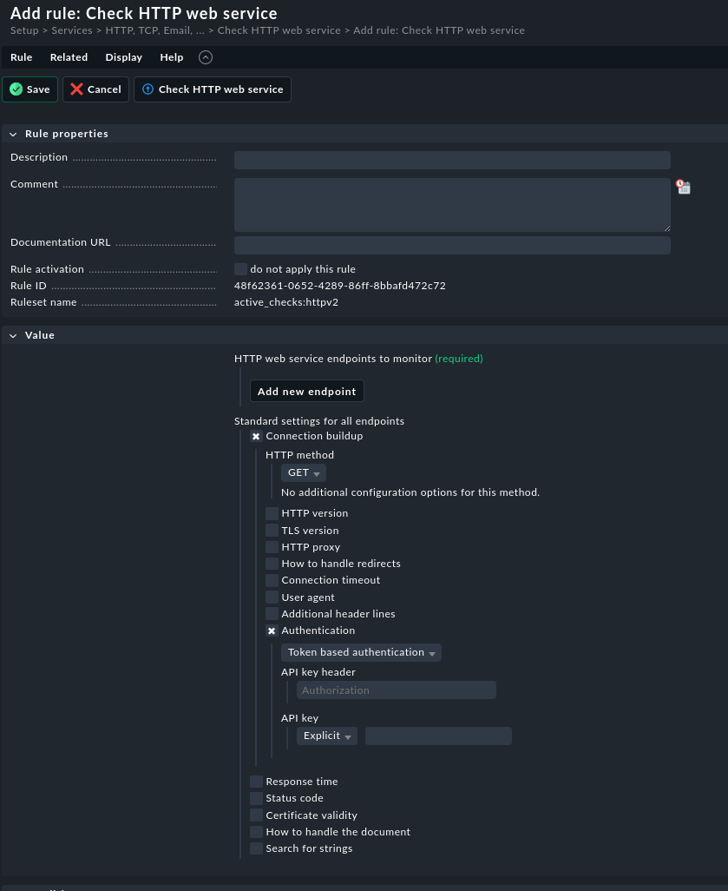Viewport: 728px width, 891px height.
Task: Collapse the Value section
Action: [x=13, y=336]
